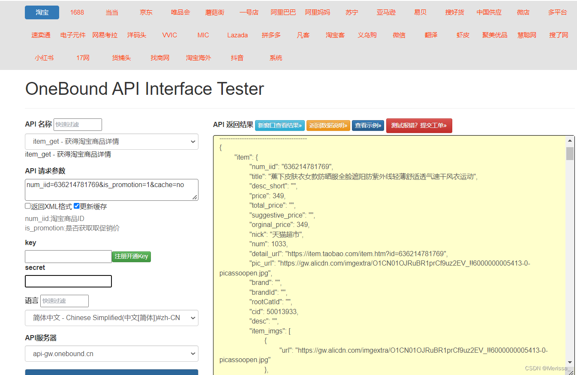
Task: Focus the API 名称 quick filter field
Action: click(78, 124)
